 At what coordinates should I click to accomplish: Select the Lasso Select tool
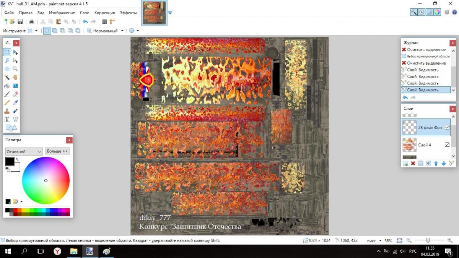(x=7, y=60)
